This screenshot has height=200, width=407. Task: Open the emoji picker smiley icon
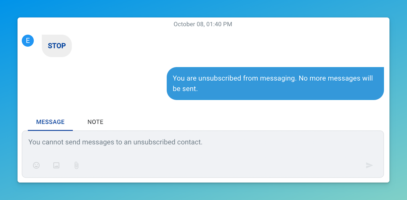[x=36, y=165]
